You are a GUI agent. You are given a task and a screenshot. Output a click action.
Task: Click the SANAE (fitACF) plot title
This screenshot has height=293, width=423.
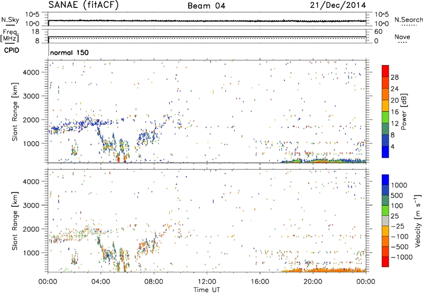84,5
